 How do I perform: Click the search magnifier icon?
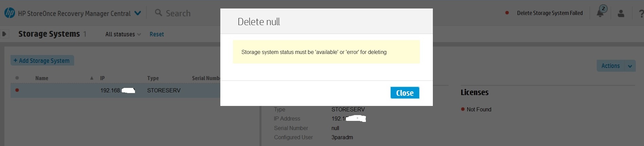158,13
